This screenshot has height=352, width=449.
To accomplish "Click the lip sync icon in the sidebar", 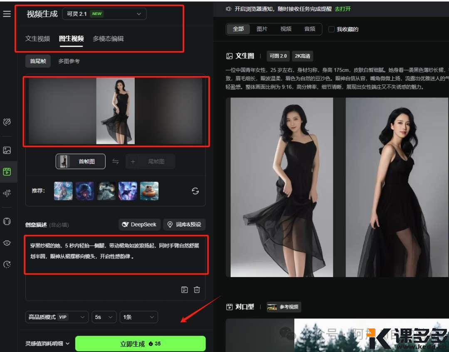I will (x=7, y=243).
